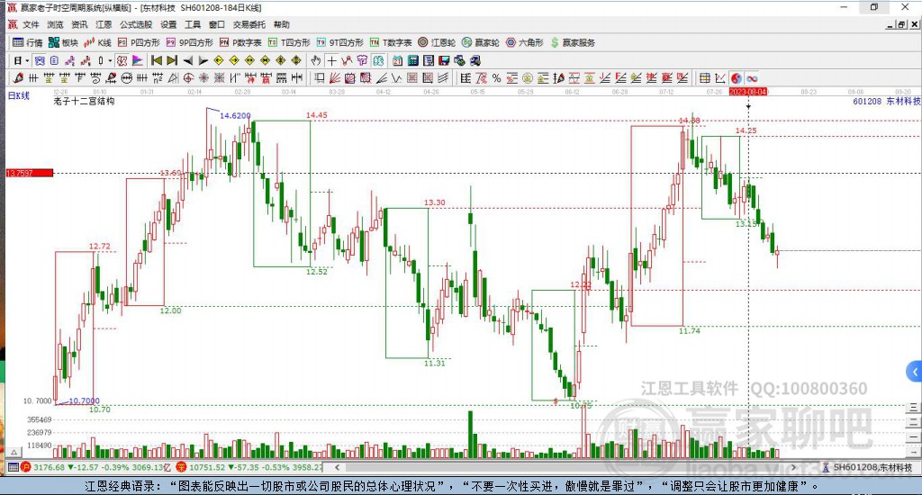The height and width of the screenshot is (495, 922).
Task: Toggle the first blue pattern icon after 日
Action: [x=40, y=60]
